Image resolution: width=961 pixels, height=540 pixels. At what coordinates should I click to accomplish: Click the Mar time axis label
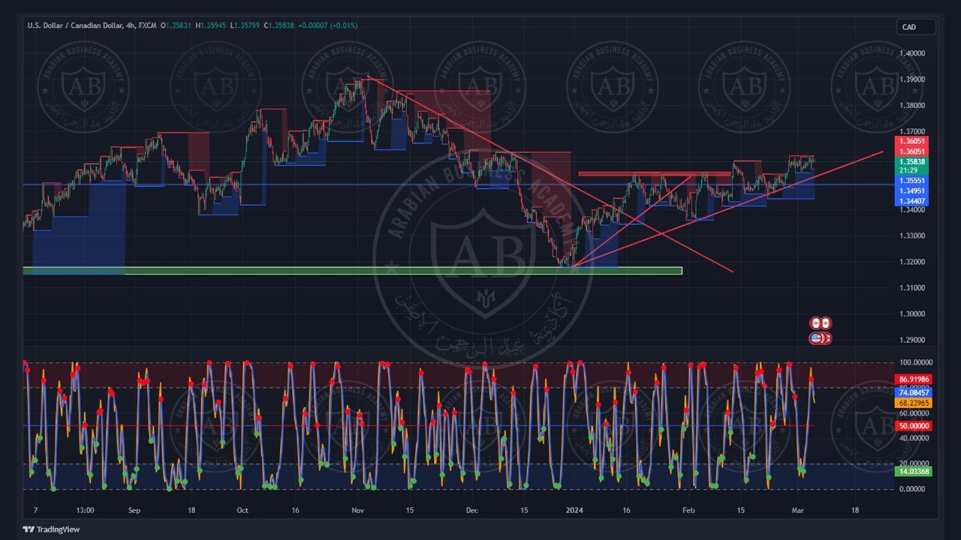[797, 510]
